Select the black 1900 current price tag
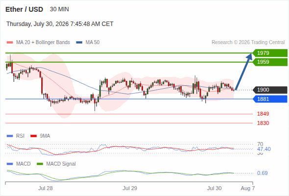 tap(270, 90)
